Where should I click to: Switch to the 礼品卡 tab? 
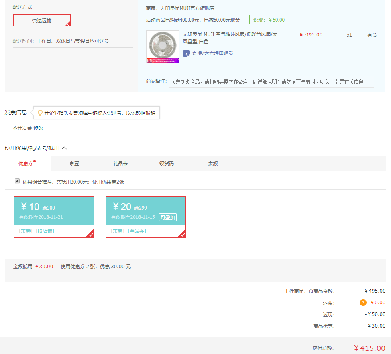(120, 163)
